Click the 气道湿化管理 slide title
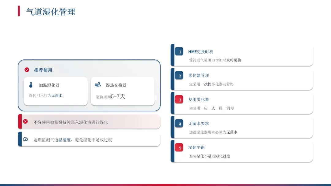Image resolution: width=331 pixels, height=186 pixels. pos(51,12)
